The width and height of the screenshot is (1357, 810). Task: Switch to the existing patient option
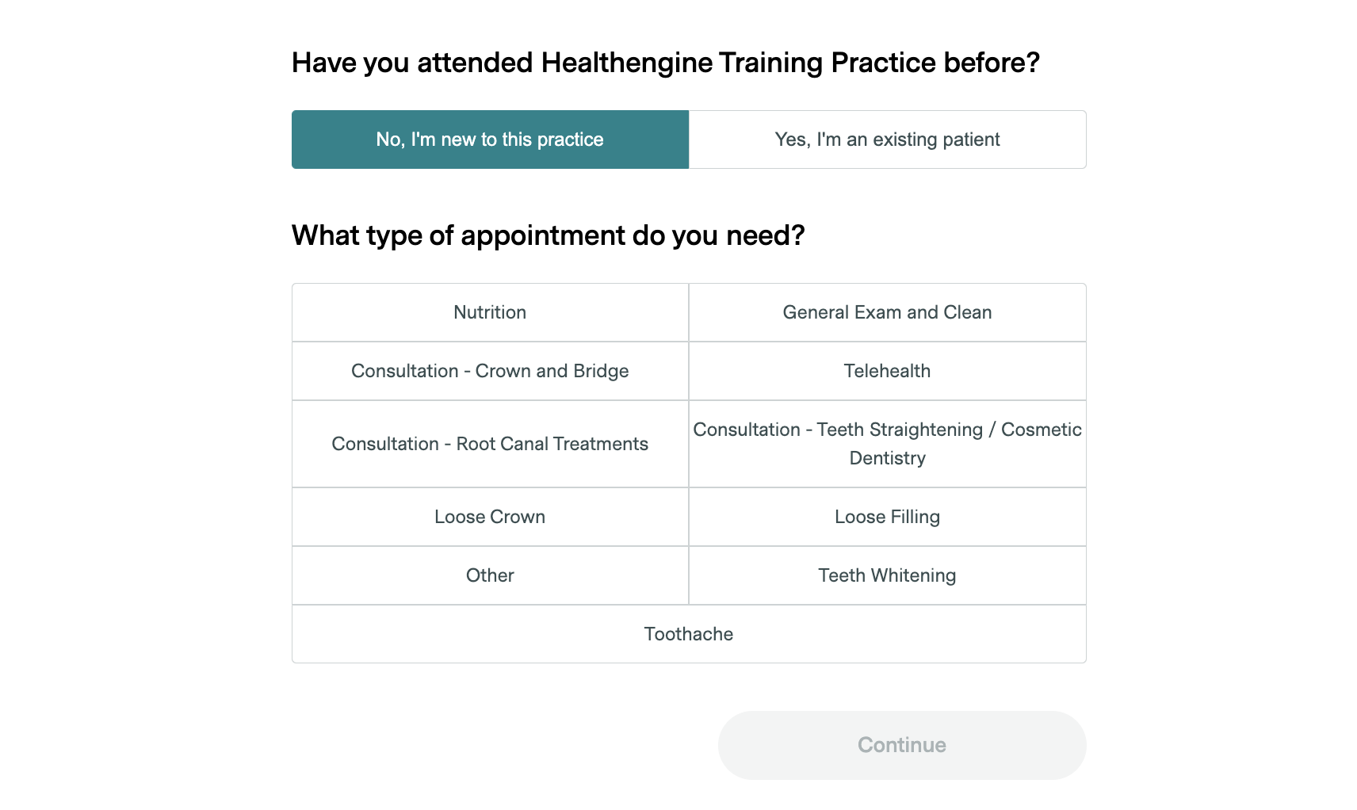887,139
